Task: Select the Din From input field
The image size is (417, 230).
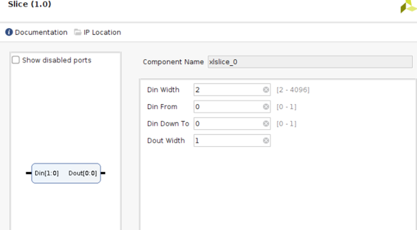Action: [x=228, y=107]
